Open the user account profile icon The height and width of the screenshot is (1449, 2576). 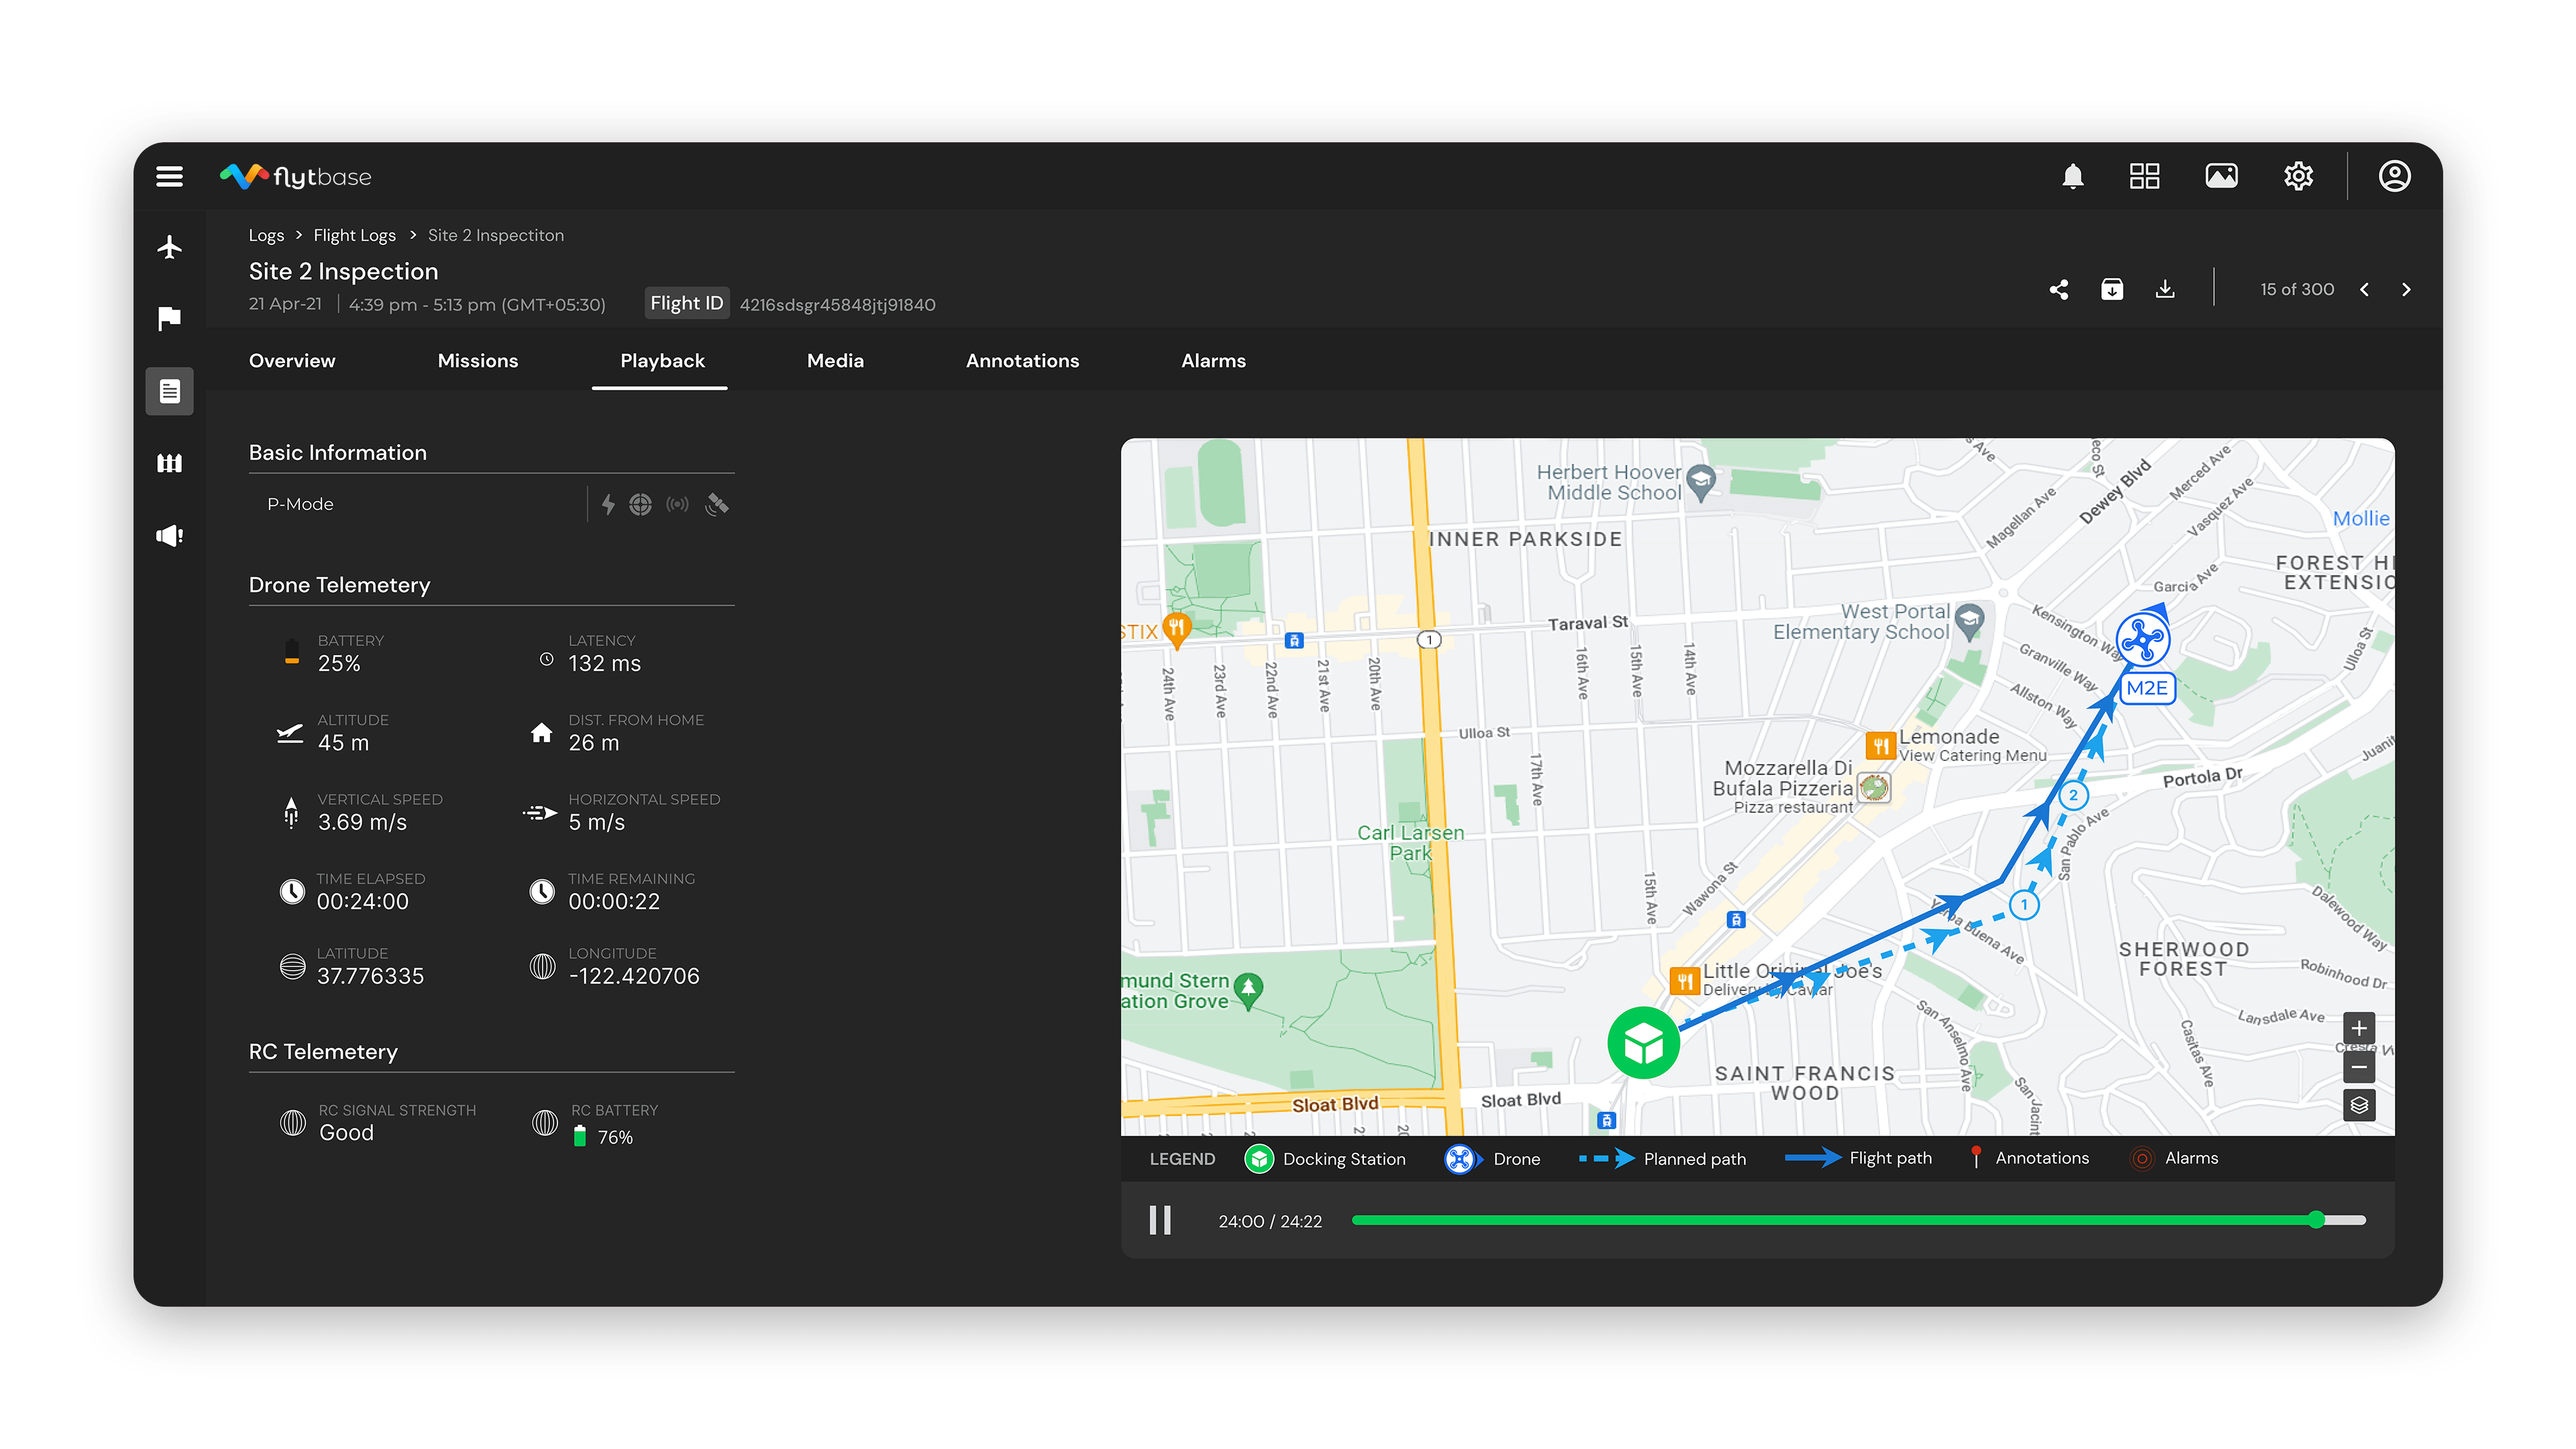point(2394,176)
